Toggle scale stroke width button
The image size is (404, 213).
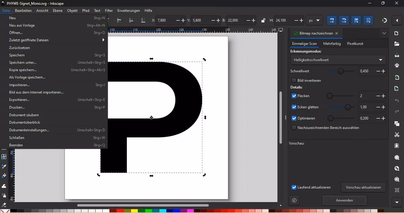332,20
